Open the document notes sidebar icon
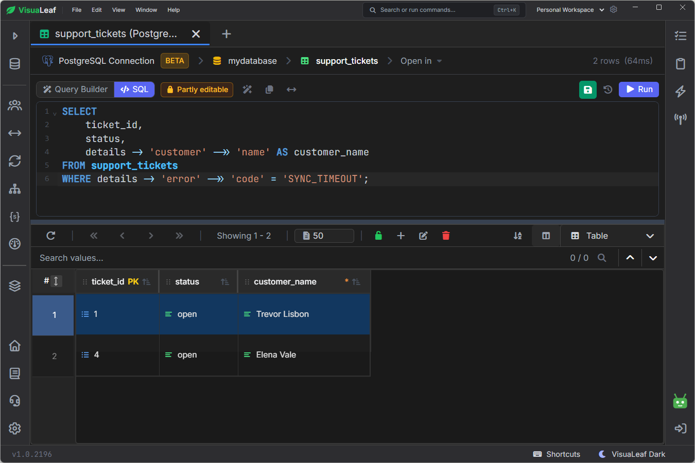This screenshot has width=695, height=463. pos(15,373)
